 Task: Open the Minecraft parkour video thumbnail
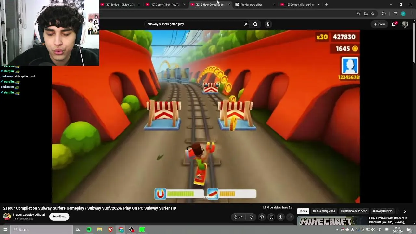(x=332, y=221)
